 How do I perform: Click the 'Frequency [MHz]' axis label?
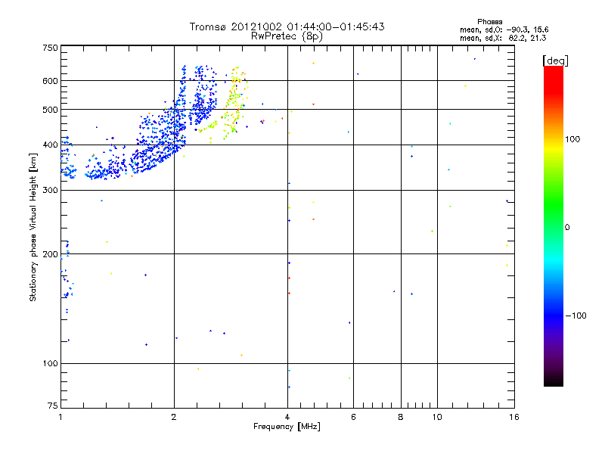[287, 427]
